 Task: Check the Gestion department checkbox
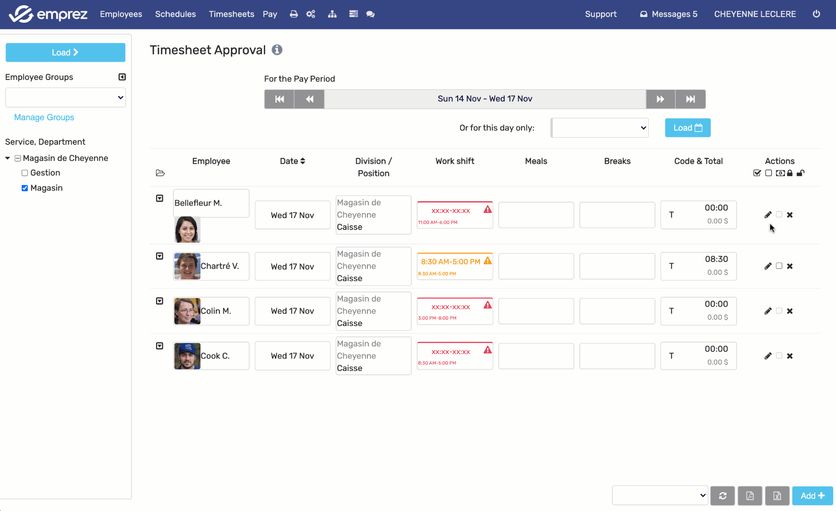coord(25,173)
